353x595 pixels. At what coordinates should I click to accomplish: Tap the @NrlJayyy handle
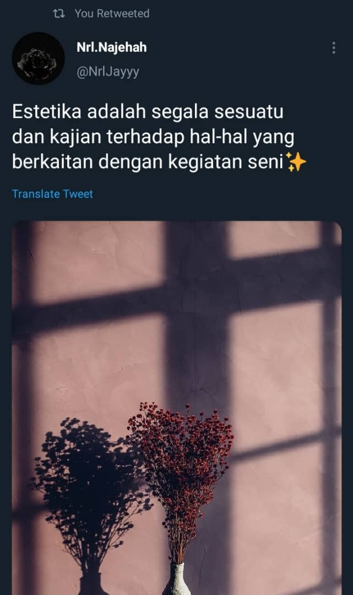pyautogui.click(x=108, y=72)
